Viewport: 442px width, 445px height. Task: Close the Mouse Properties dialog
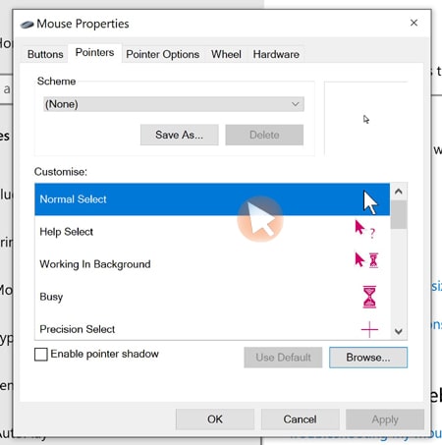414,23
